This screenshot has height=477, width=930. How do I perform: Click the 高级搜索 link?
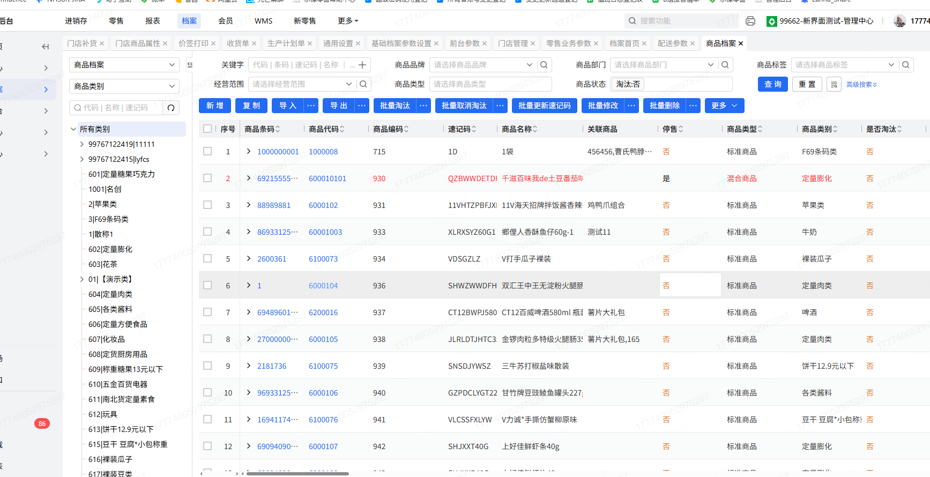(x=861, y=85)
